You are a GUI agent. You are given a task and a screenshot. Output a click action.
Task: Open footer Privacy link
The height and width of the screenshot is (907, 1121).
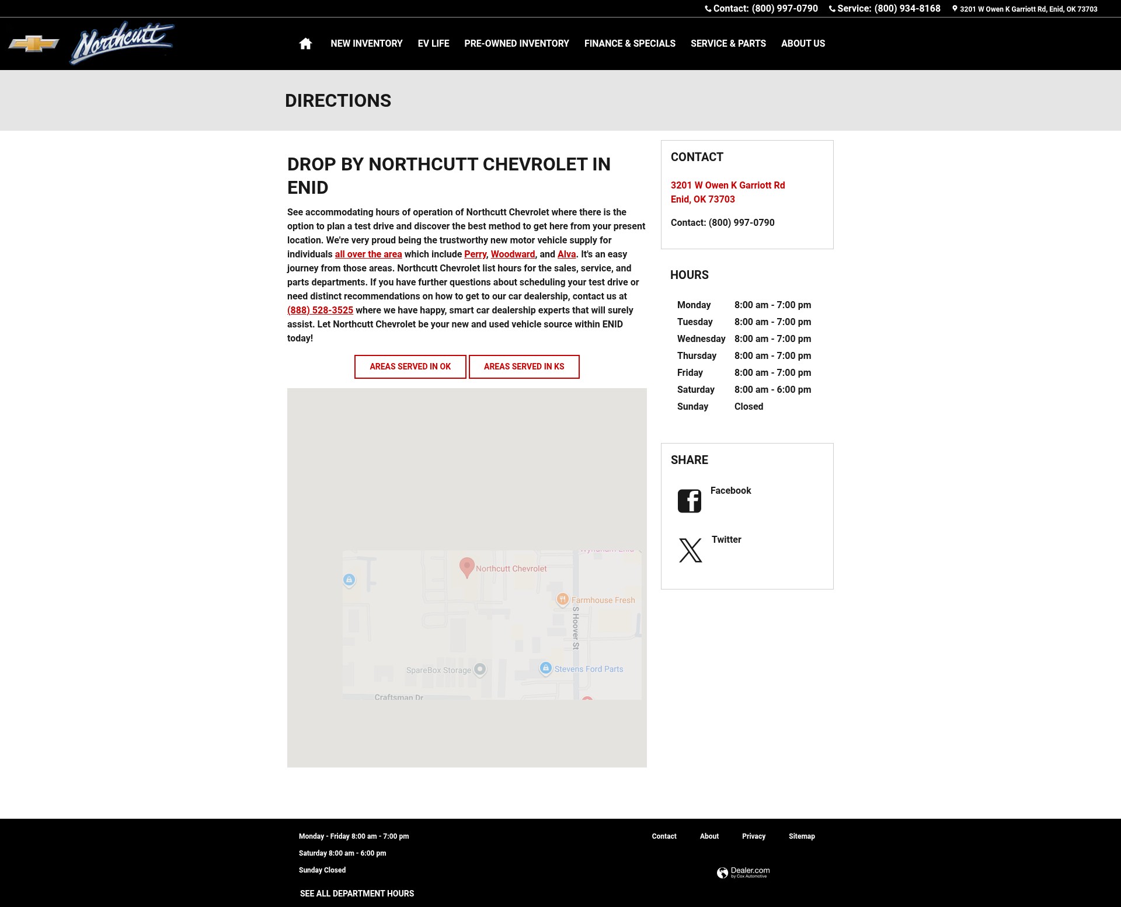[754, 836]
